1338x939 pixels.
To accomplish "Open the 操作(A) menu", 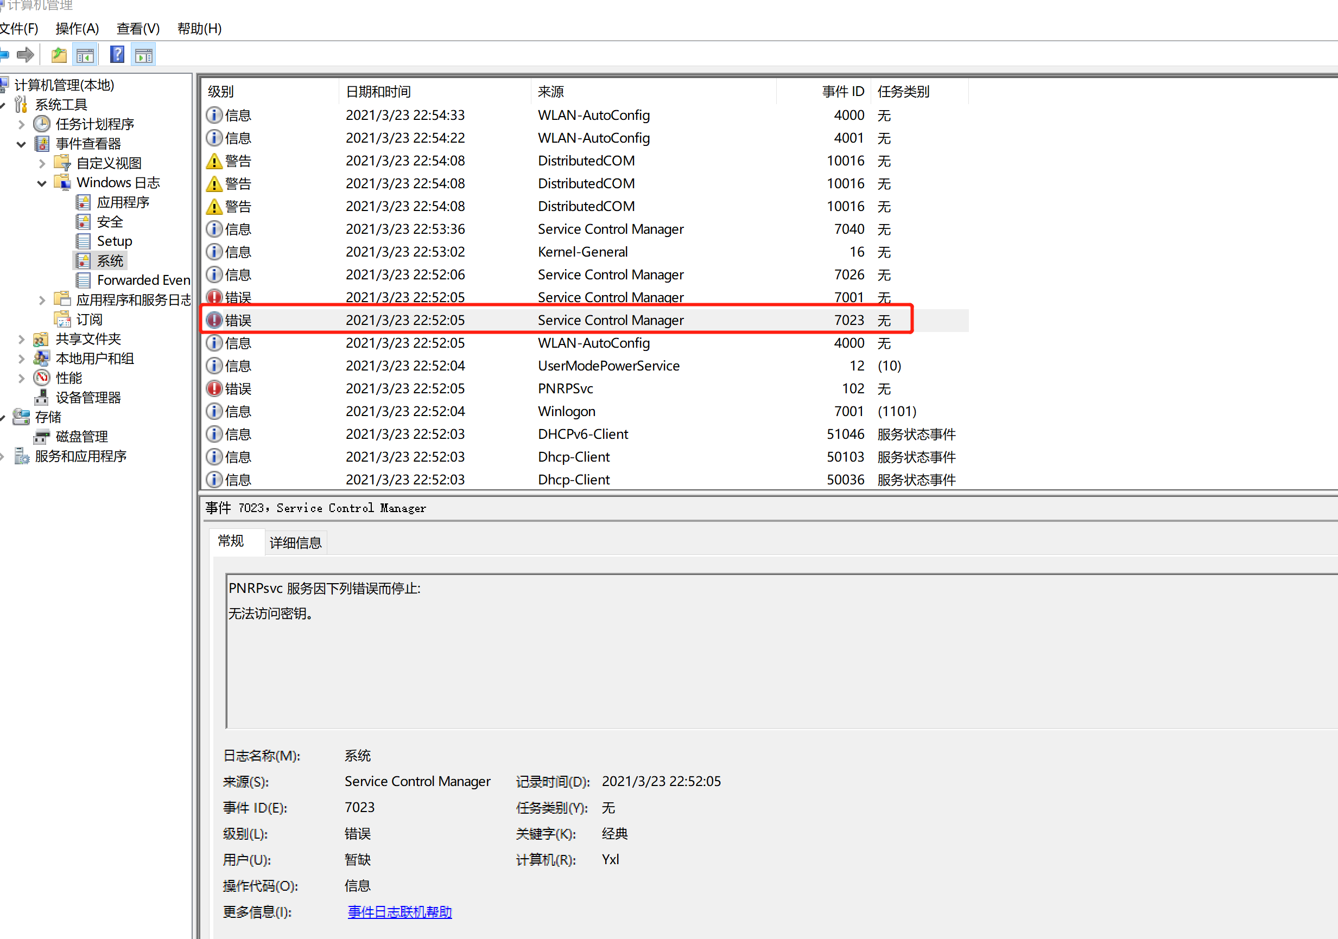I will click(x=77, y=29).
